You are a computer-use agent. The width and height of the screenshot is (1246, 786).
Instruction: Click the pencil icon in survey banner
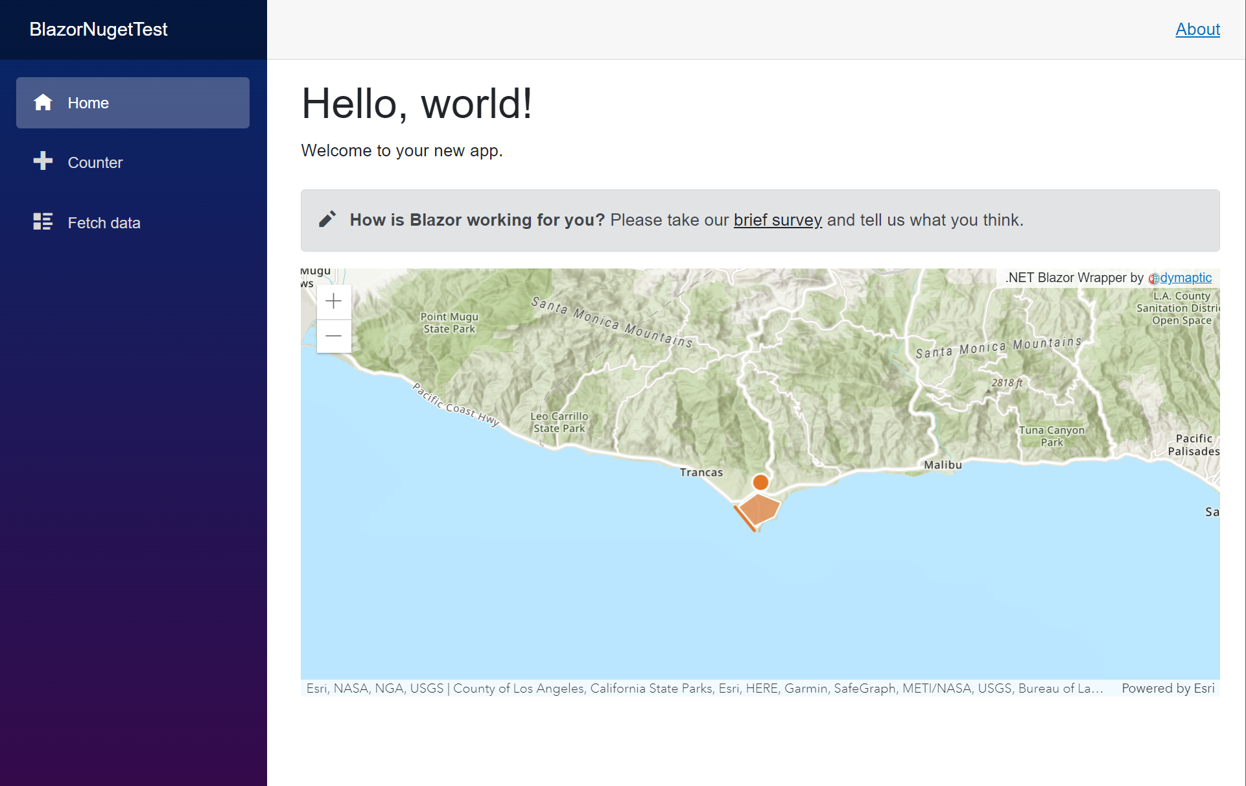327,219
